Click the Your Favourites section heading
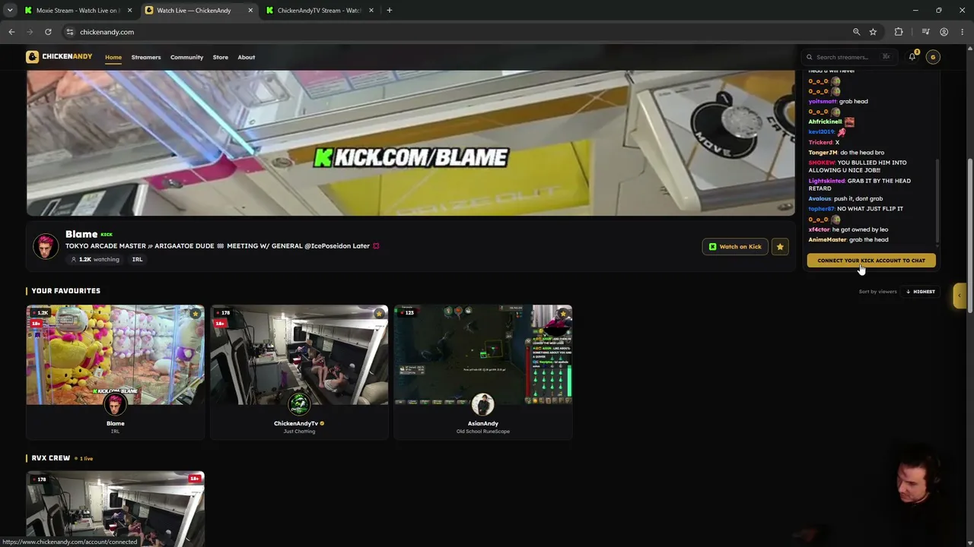Image resolution: width=974 pixels, height=547 pixels. point(65,291)
